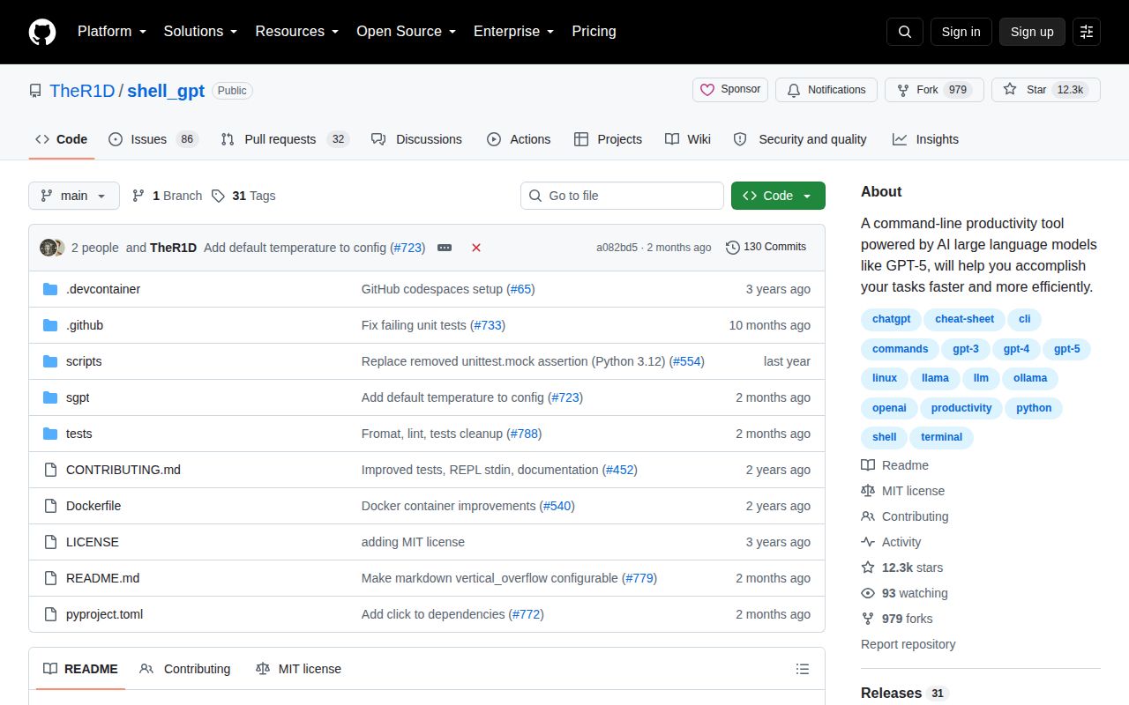Expand the Open Source menu in header
Viewport: 1129px width, 705px height.
[x=406, y=32]
